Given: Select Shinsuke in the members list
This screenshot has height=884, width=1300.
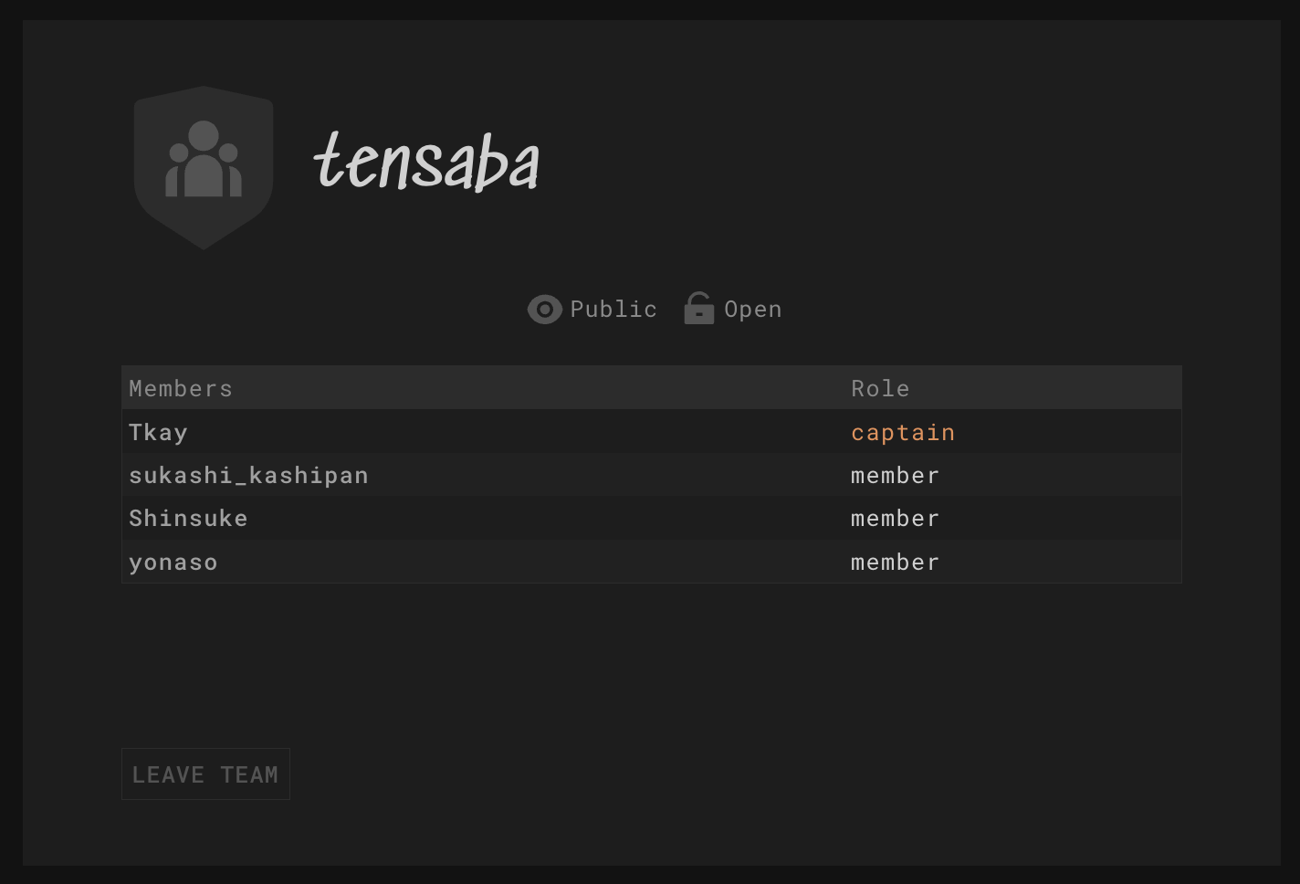Looking at the screenshot, I should pyautogui.click(x=188, y=519).
